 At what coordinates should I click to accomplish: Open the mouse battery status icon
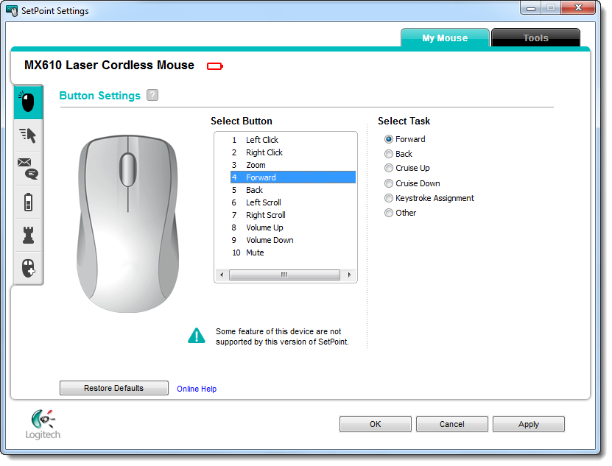click(x=28, y=202)
